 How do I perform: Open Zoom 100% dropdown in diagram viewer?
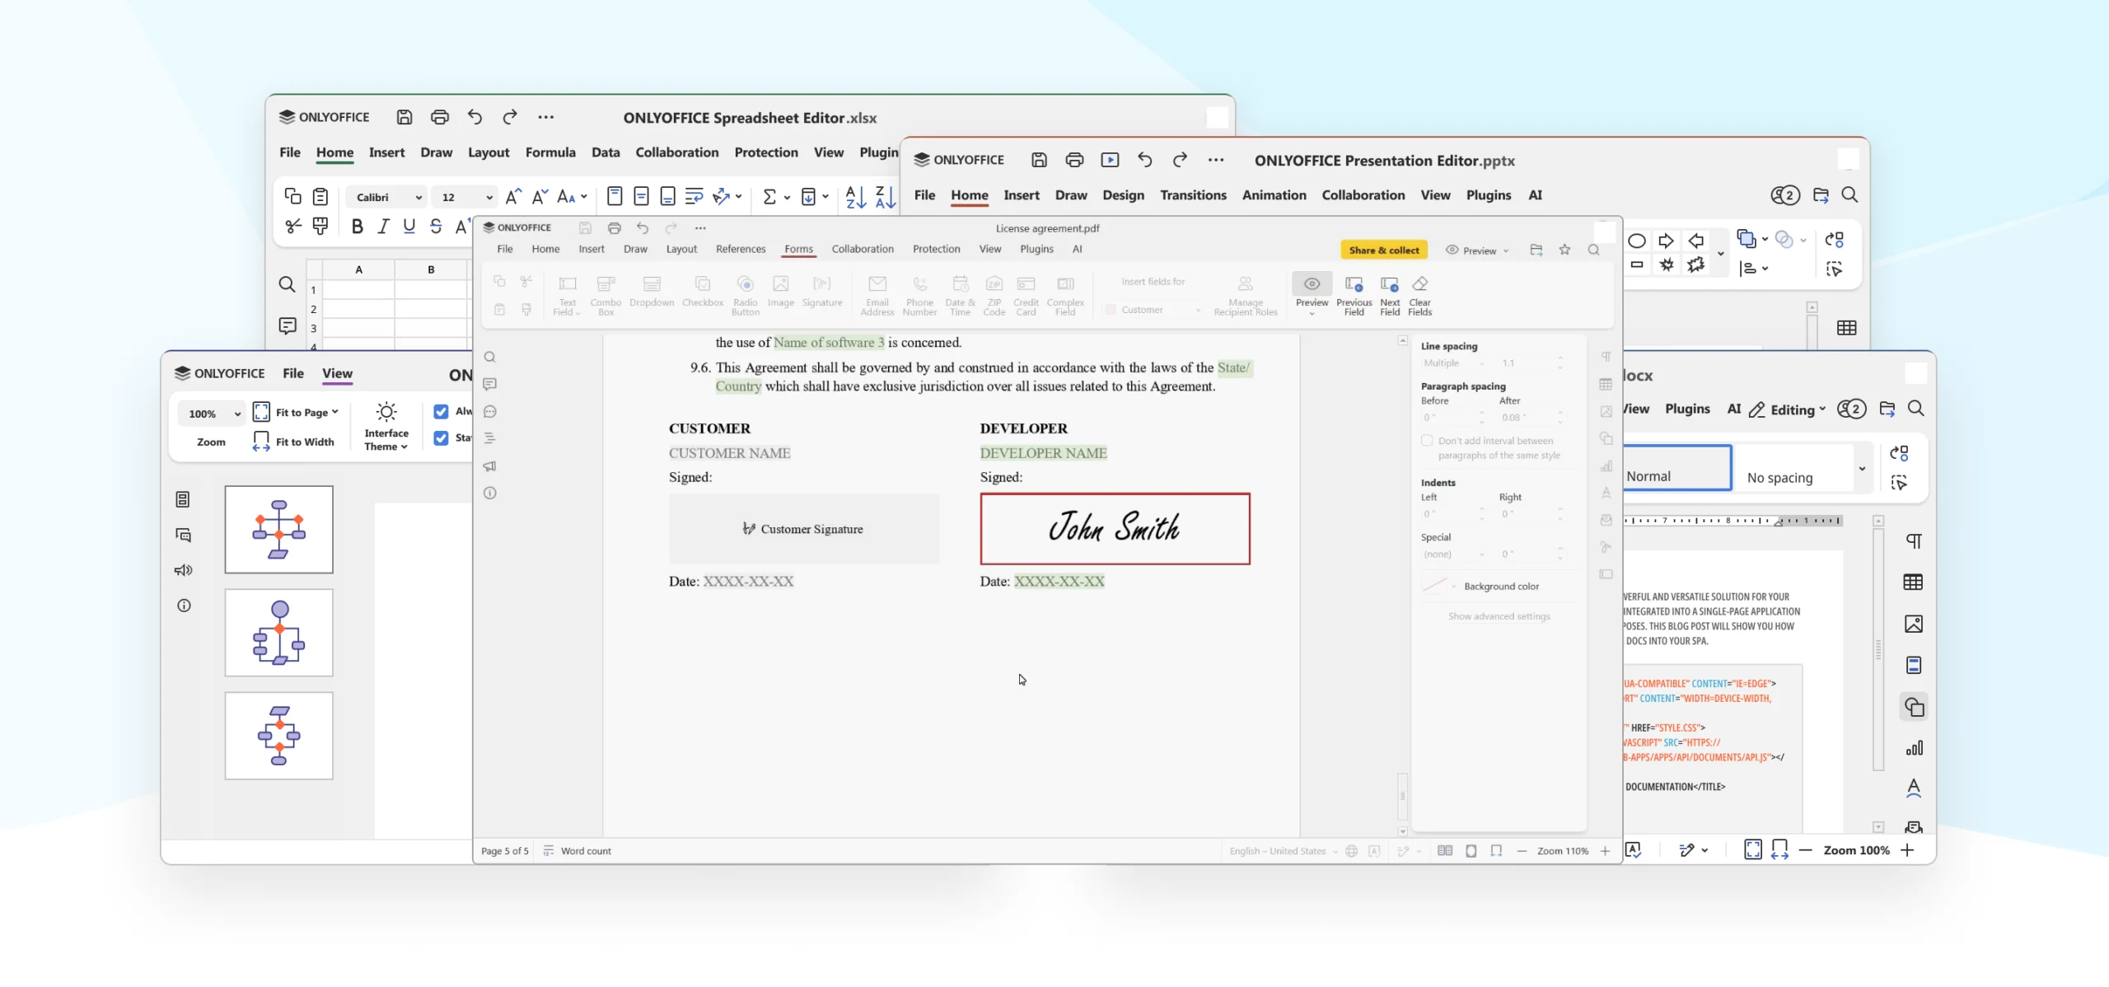point(213,414)
